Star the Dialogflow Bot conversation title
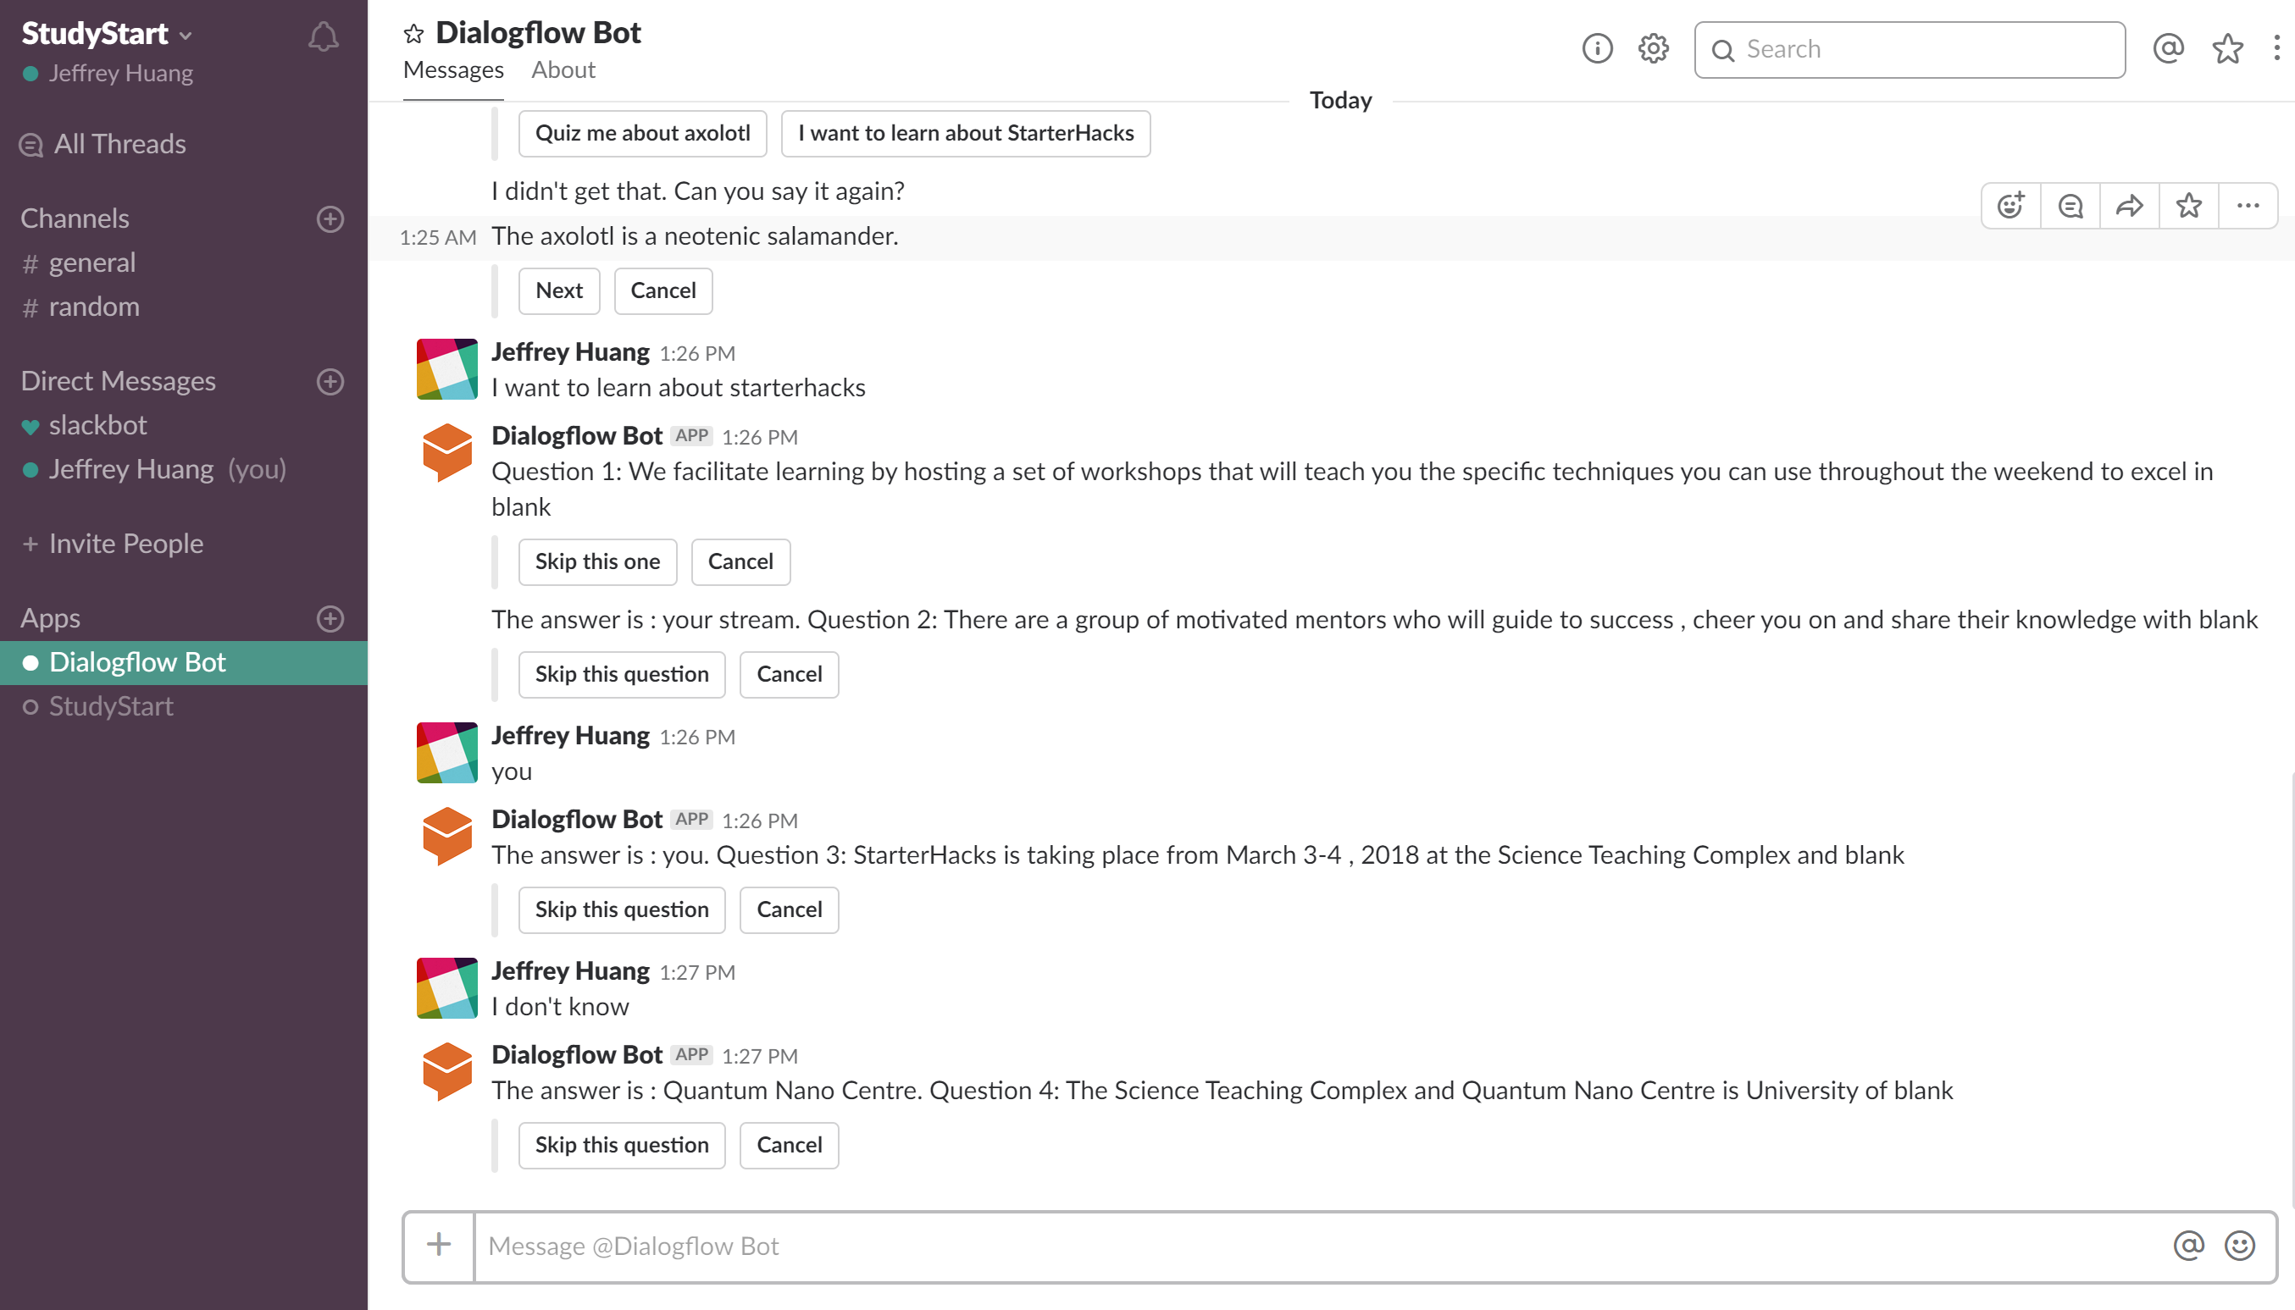The image size is (2295, 1310). click(413, 34)
